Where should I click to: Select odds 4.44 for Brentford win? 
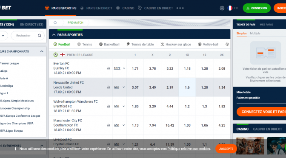170,106
